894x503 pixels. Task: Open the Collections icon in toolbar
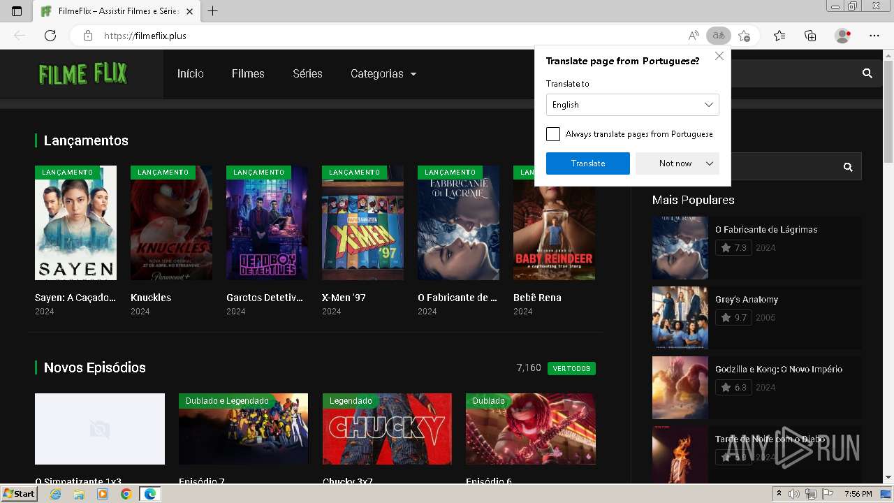pos(810,36)
